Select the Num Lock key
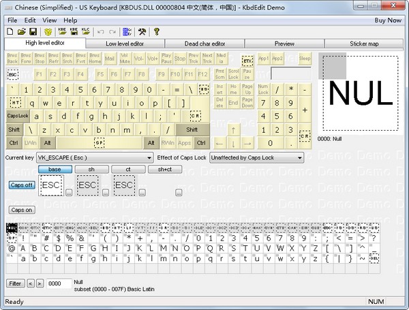The width and height of the screenshot is (409, 310). (x=263, y=89)
